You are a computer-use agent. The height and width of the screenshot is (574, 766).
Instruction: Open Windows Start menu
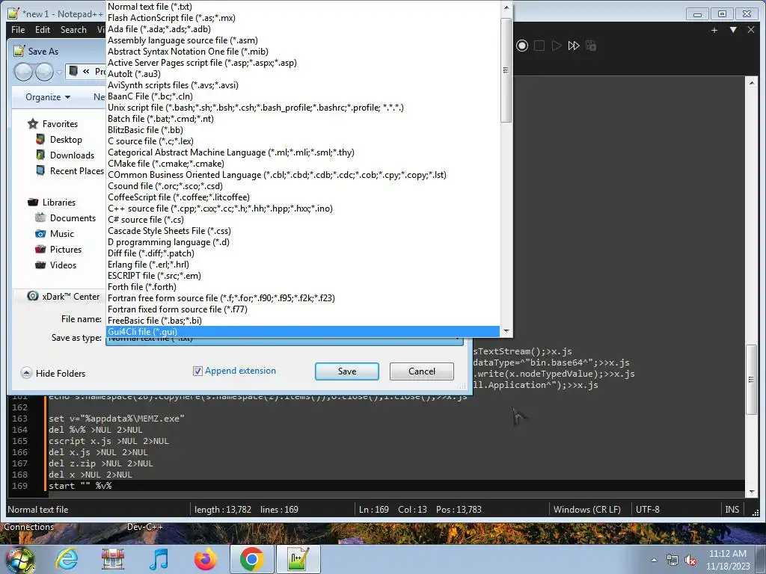point(19,561)
